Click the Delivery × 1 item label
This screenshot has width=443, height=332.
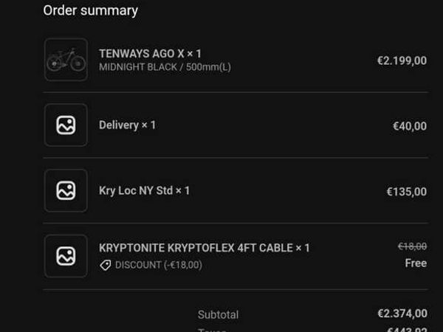click(x=127, y=125)
